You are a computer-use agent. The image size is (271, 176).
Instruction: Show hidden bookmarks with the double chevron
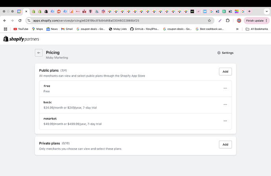pyautogui.click(x=237, y=29)
